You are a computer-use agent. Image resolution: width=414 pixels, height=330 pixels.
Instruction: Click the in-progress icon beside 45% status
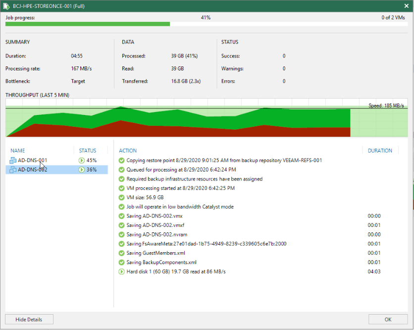(x=82, y=161)
